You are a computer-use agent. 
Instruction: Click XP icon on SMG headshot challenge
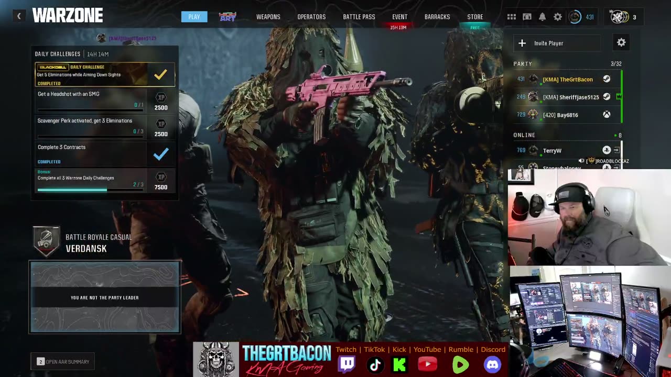coord(161,97)
